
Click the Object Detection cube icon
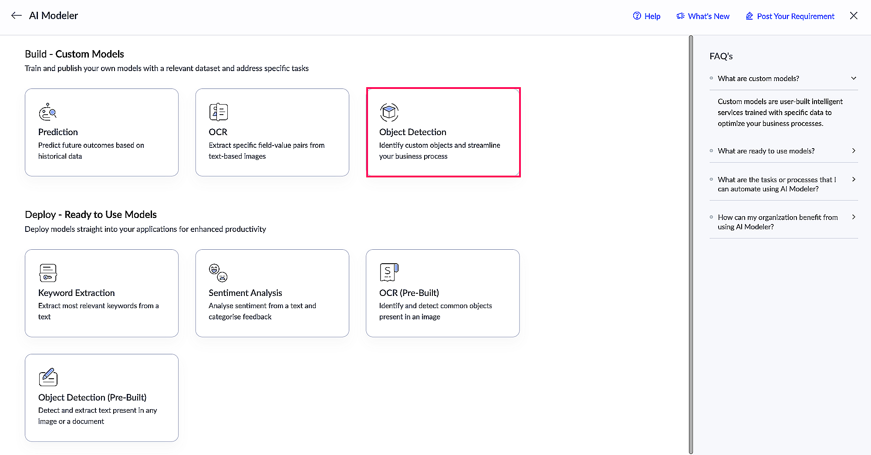click(389, 112)
